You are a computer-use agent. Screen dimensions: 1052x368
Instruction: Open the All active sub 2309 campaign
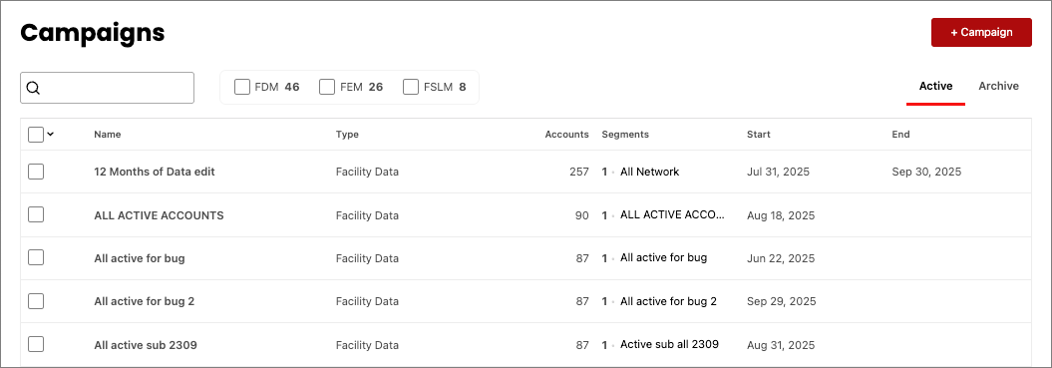(x=146, y=345)
